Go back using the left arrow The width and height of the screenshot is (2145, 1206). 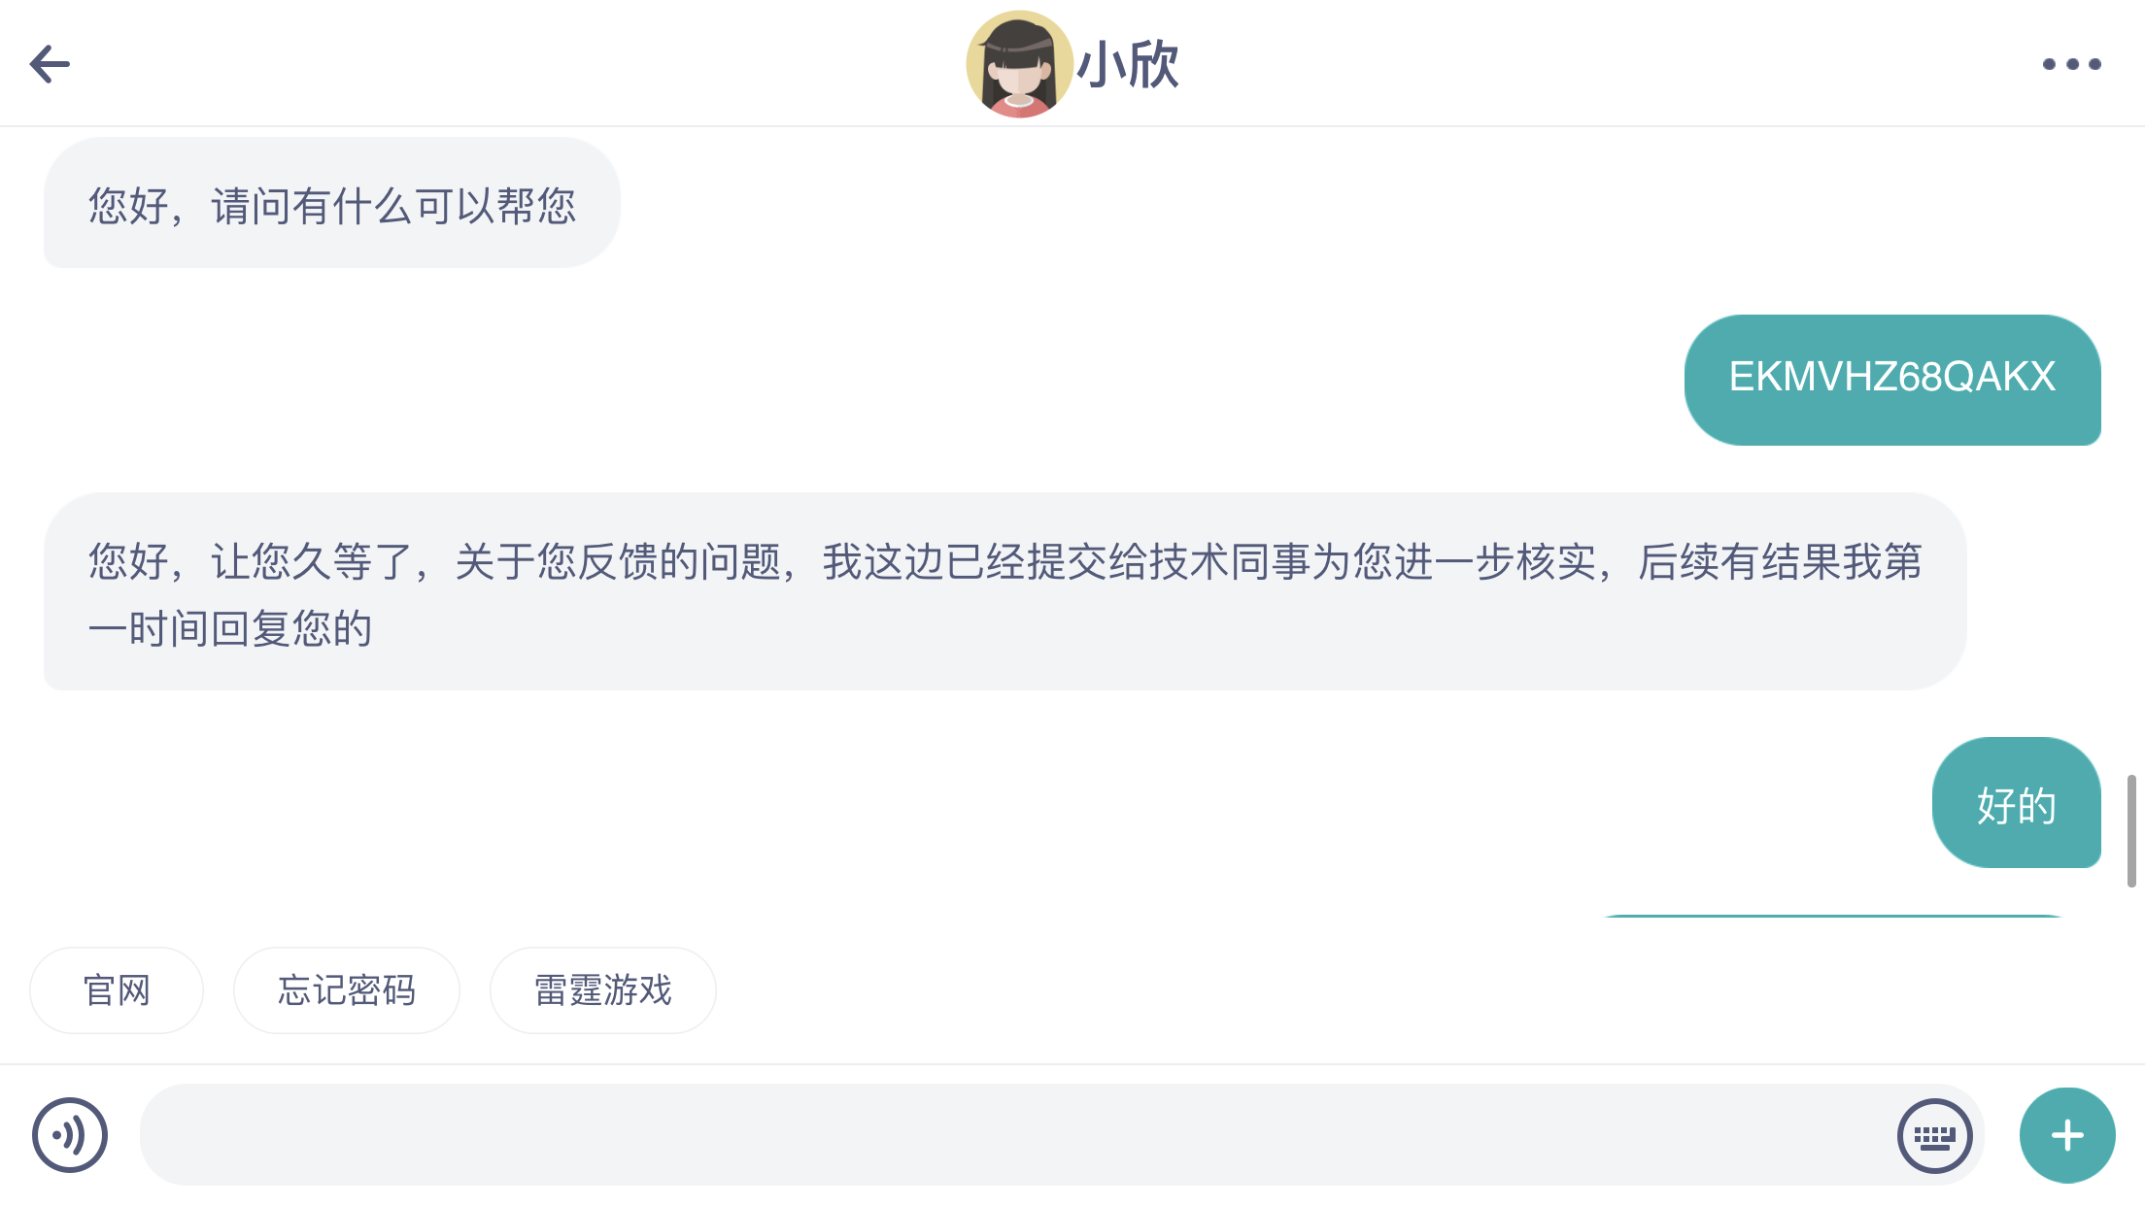pos(50,64)
